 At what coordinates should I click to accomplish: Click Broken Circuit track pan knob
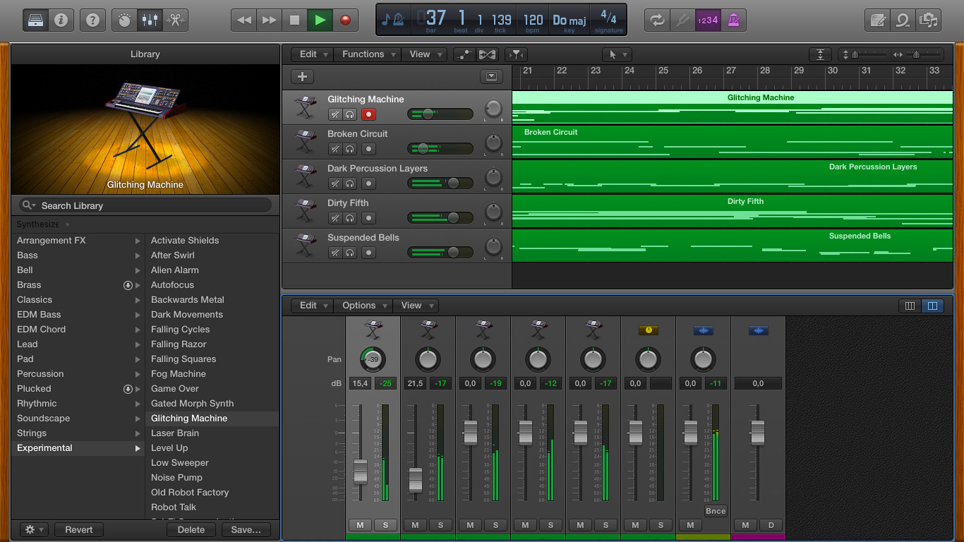point(493,143)
